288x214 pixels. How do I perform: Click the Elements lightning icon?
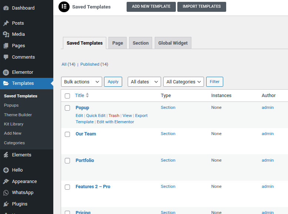coord(6,155)
